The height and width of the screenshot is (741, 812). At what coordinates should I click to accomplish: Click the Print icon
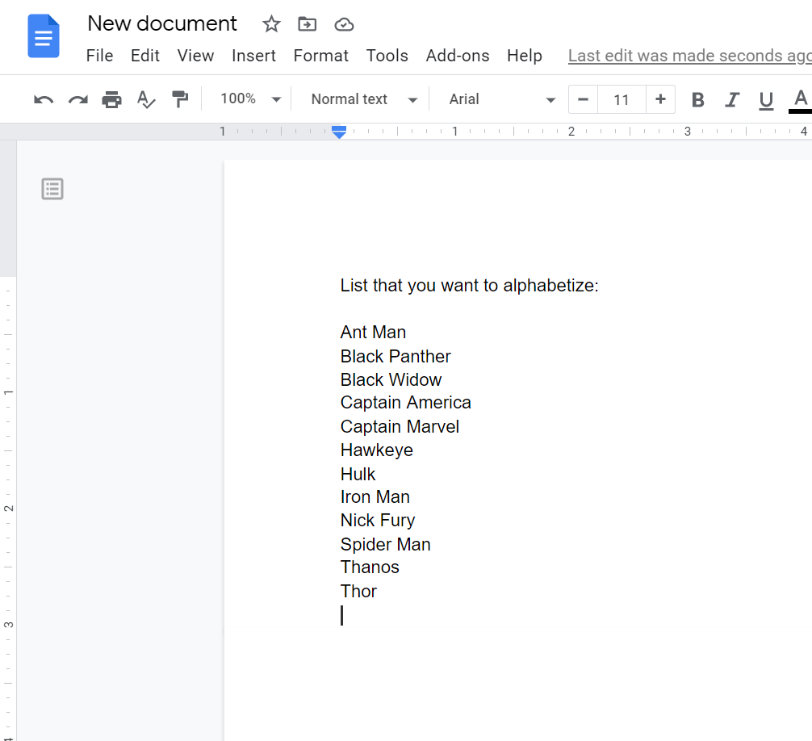tap(111, 99)
